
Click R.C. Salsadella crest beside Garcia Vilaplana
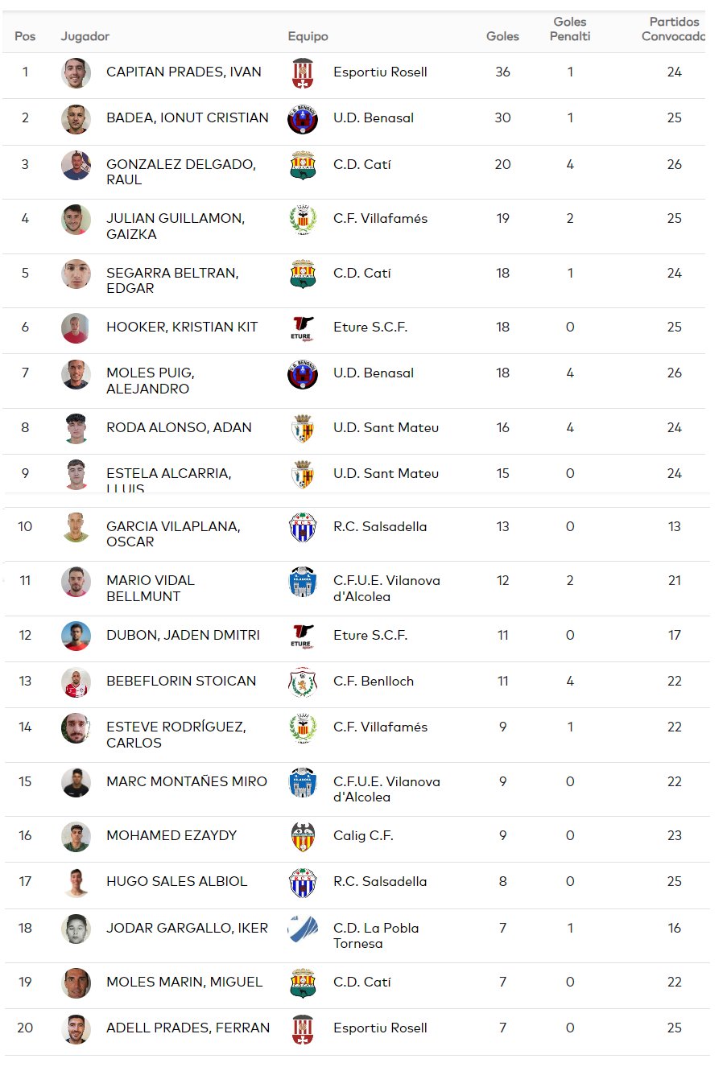303,527
